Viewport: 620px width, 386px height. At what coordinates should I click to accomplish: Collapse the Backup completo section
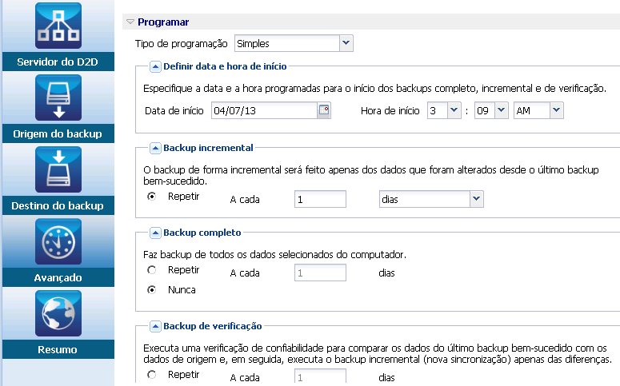pyautogui.click(x=155, y=233)
